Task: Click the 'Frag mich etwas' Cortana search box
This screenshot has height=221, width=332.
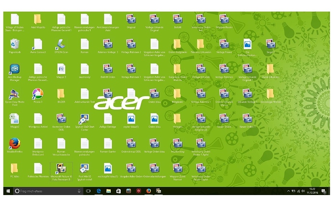Action: [48, 191]
